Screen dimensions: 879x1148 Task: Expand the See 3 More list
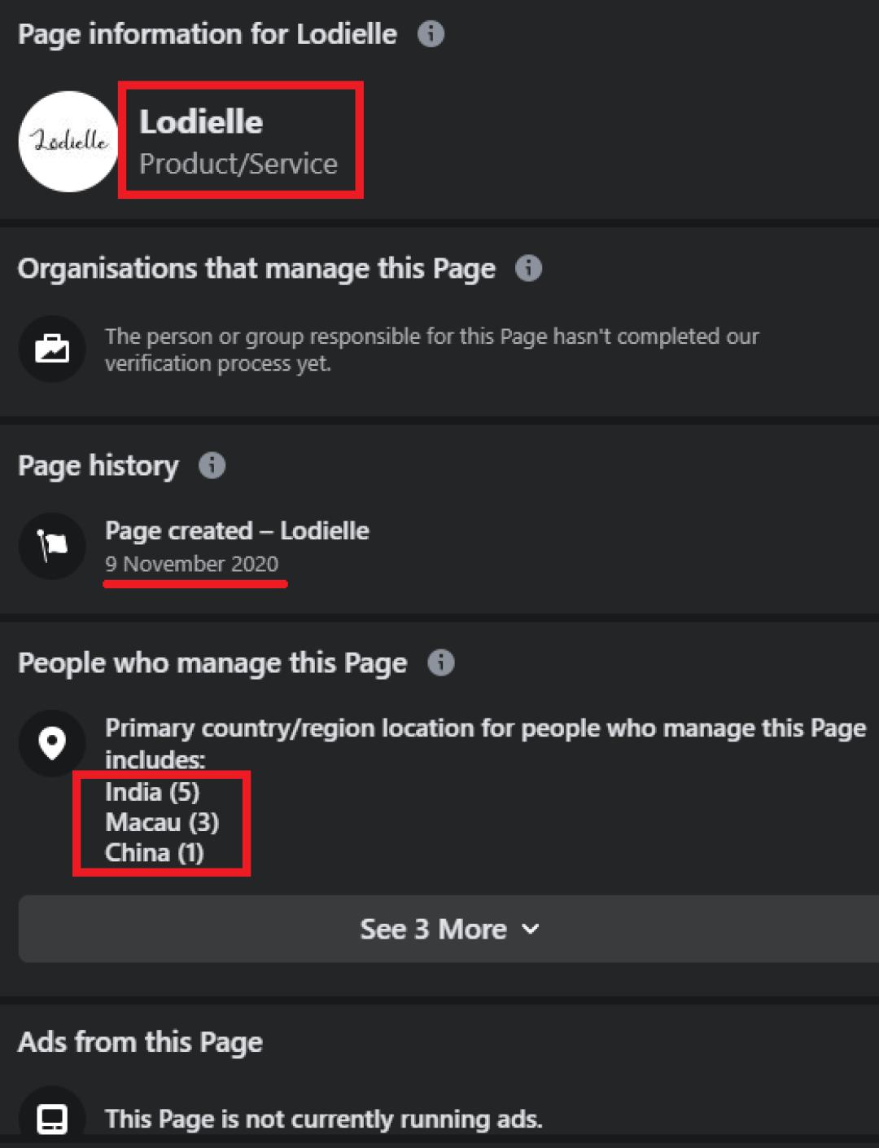click(433, 929)
